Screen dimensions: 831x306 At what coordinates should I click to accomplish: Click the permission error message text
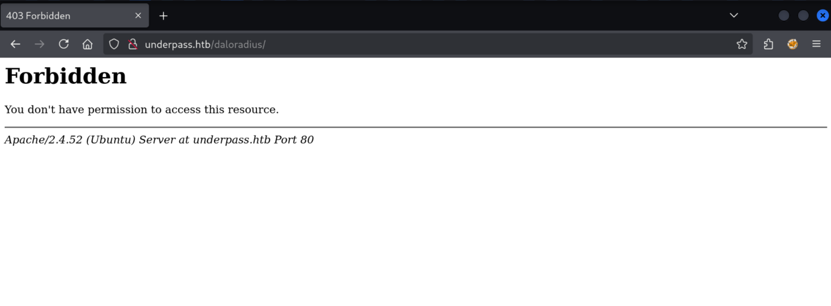coord(142,109)
